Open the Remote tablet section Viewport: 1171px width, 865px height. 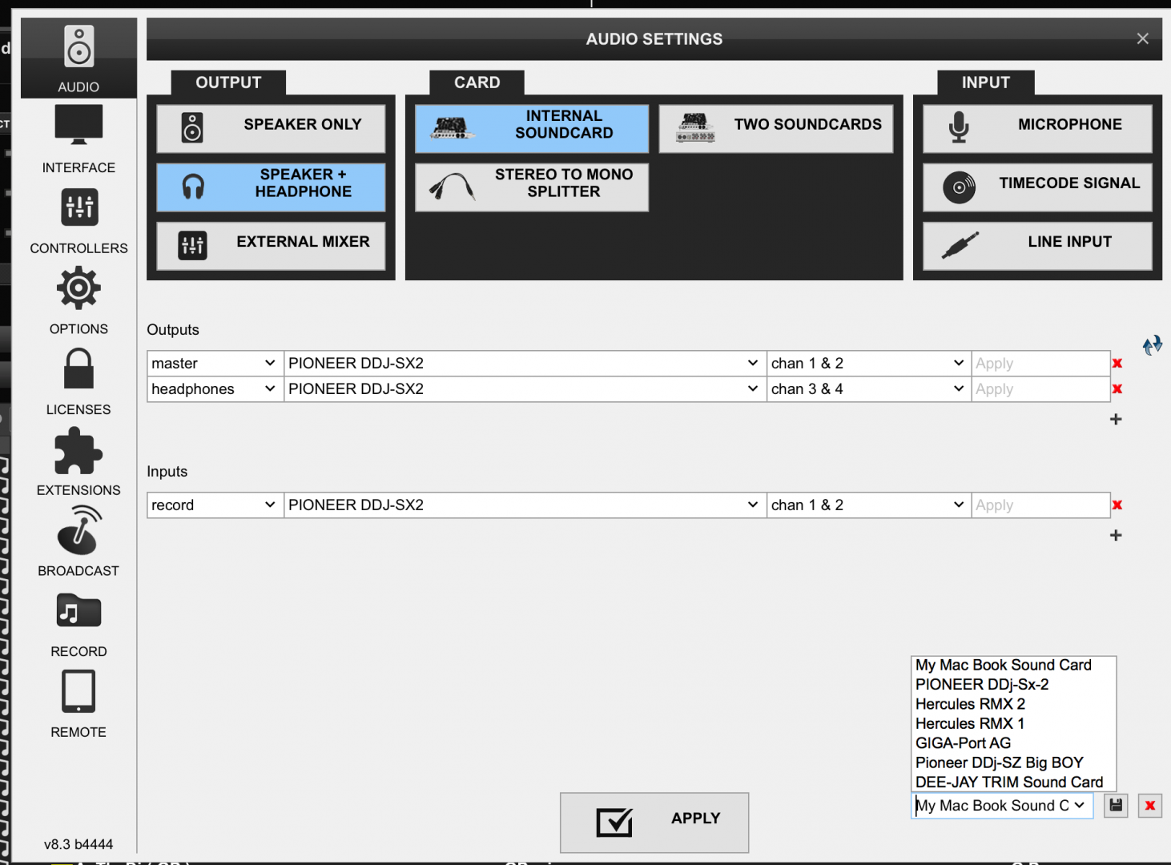78,704
